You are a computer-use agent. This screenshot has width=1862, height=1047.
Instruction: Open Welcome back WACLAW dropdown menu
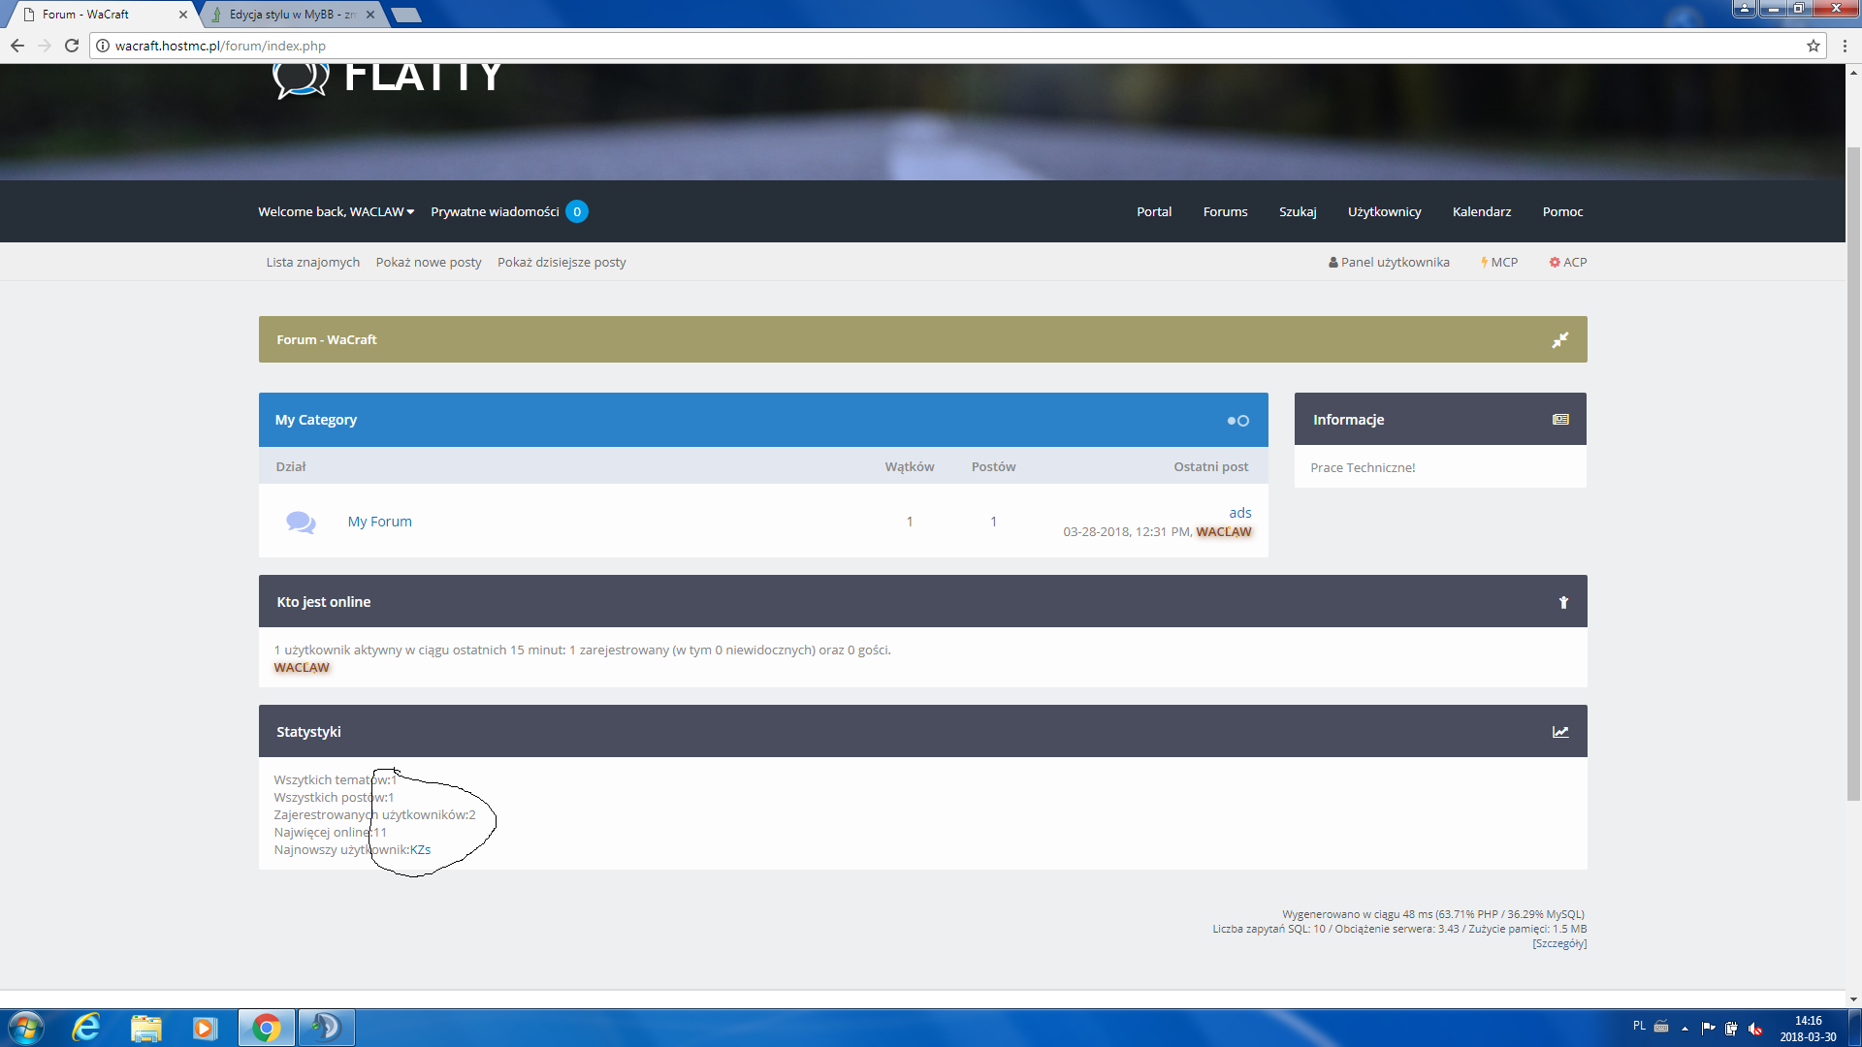(x=336, y=211)
